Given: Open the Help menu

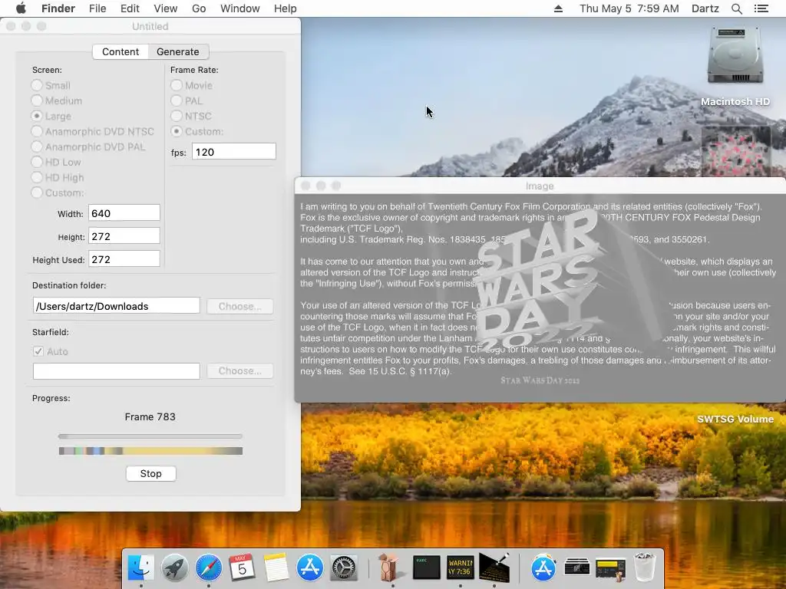Looking at the screenshot, I should click(x=286, y=8).
